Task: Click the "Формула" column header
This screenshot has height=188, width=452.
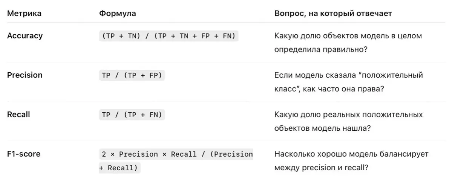Action: click(x=118, y=14)
